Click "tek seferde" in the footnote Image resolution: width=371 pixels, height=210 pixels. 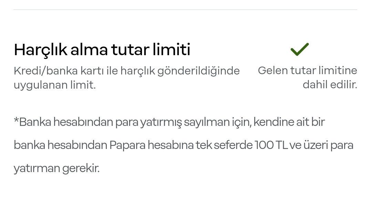pos(224,145)
